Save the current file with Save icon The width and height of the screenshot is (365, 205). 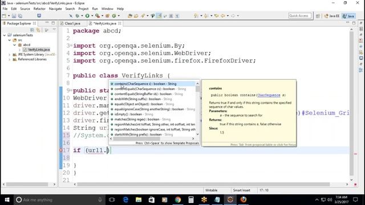pyautogui.click(x=14, y=16)
